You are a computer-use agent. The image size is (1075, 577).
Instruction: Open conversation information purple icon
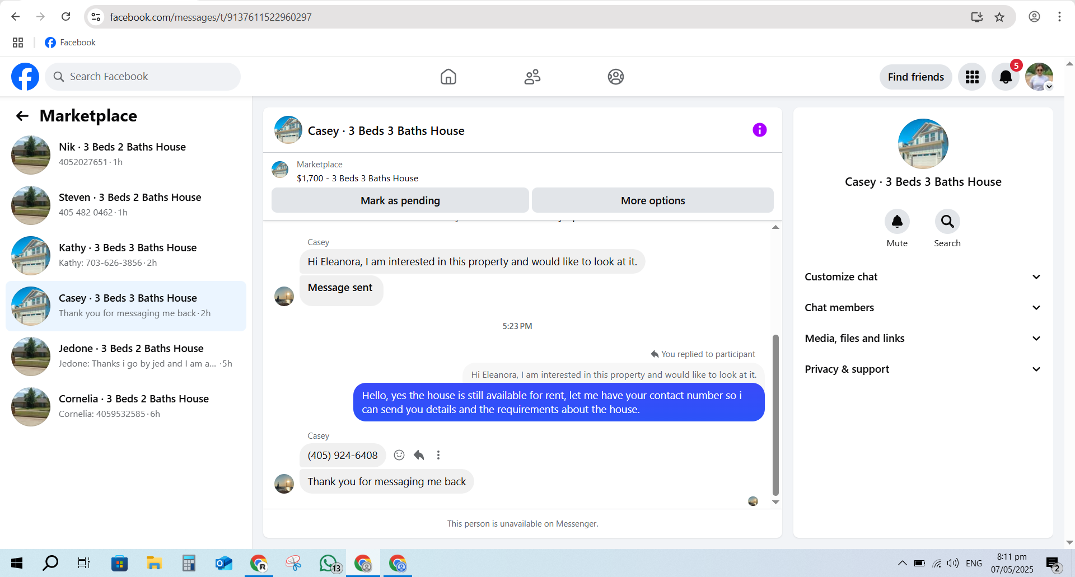click(x=759, y=130)
